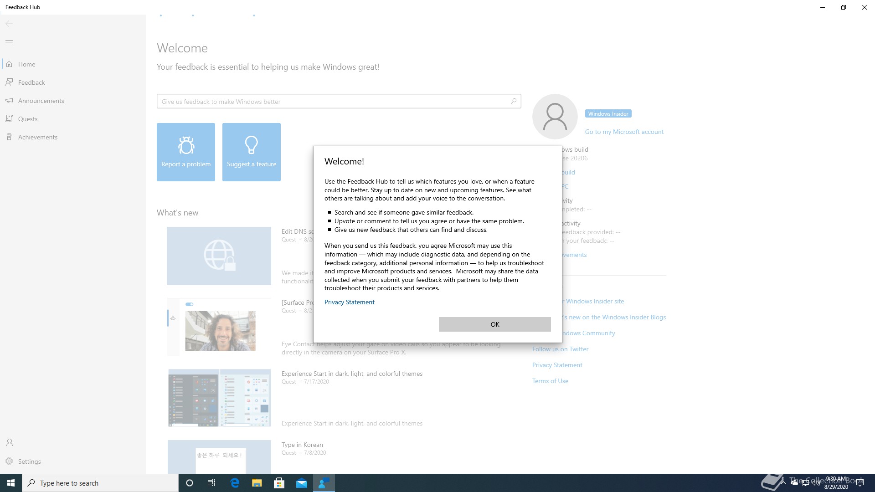
Task: Click OK in the Welcome dialog
Action: 494,324
